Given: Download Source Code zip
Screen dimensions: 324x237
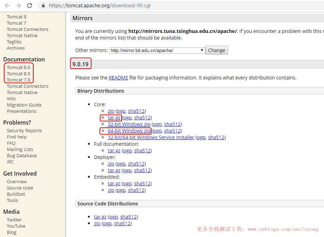Looking at the screenshot, I should (x=97, y=223).
